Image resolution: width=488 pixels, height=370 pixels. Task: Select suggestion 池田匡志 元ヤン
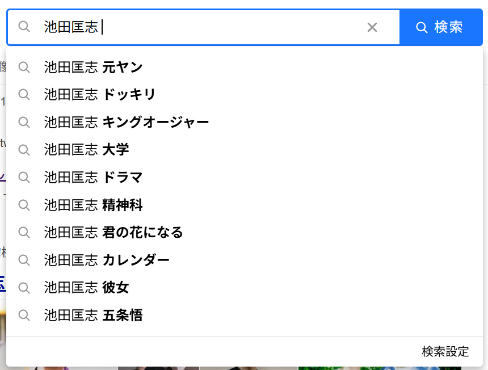click(245, 67)
